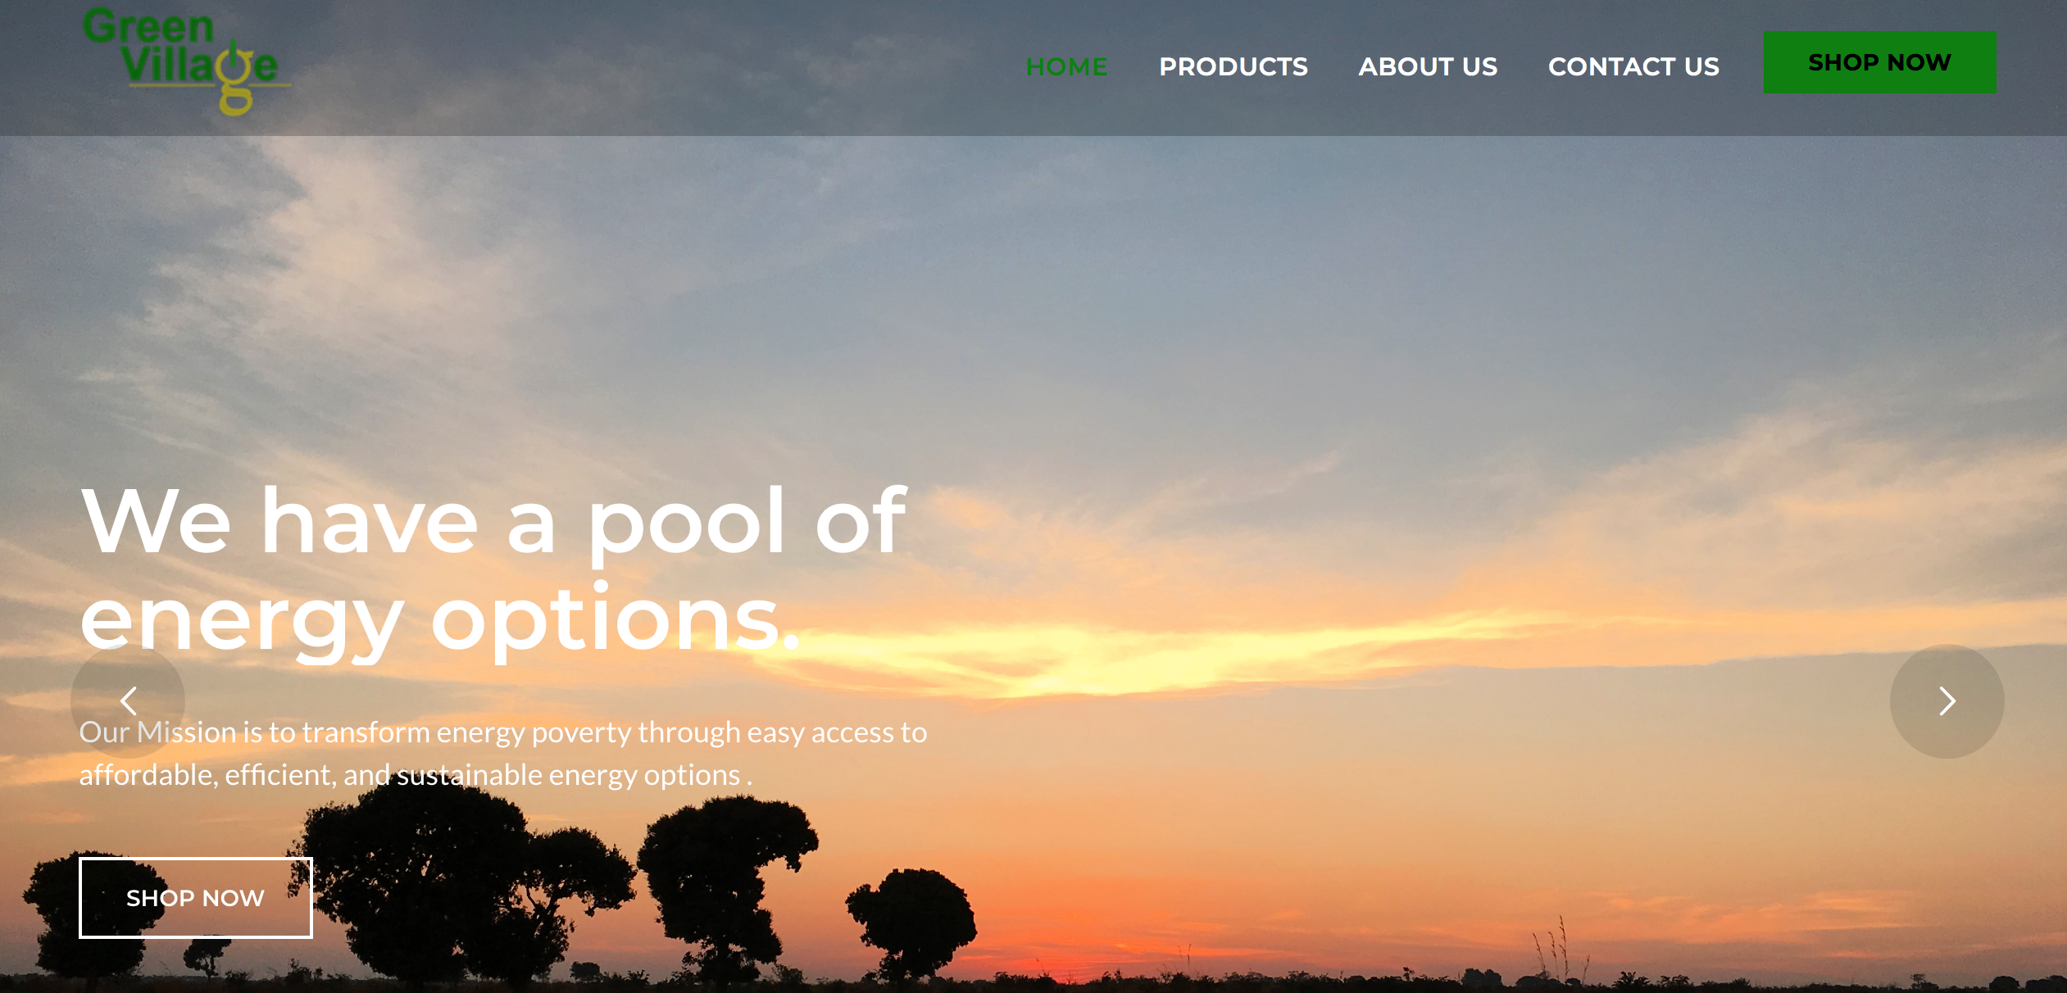Click the empty header bar beside the logo

(639, 67)
